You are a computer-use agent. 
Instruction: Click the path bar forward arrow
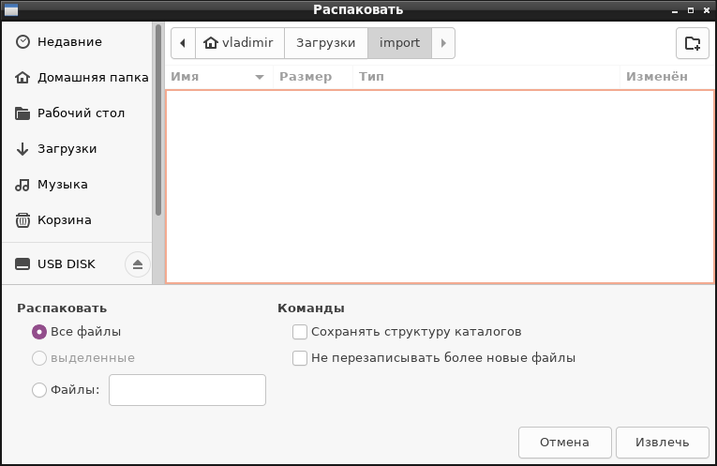[x=443, y=43]
